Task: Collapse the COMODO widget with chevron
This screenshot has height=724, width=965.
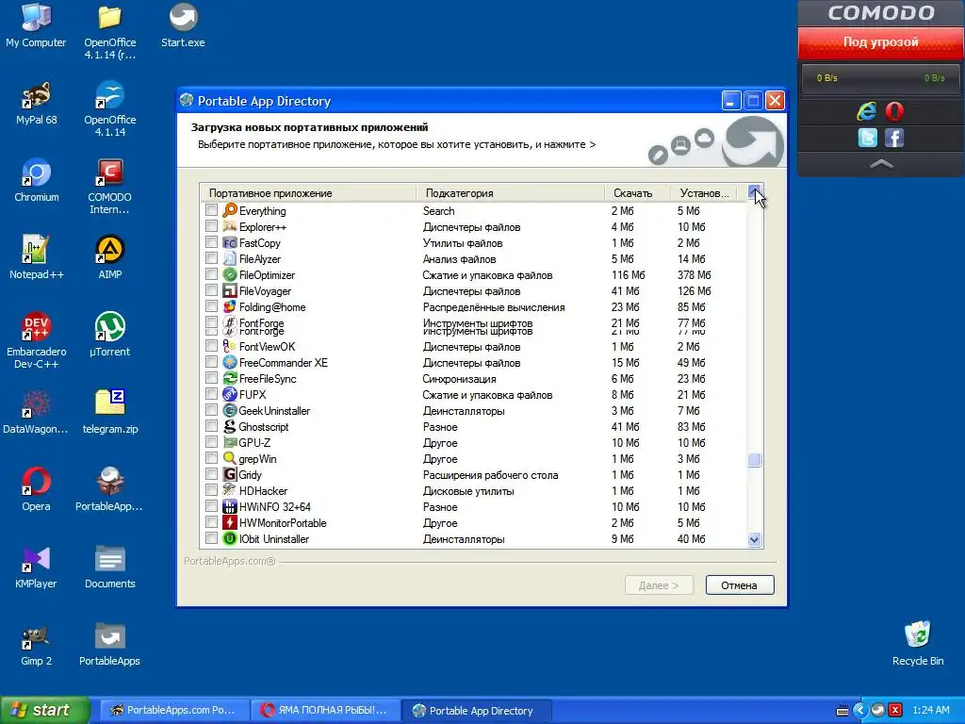Action: [881, 164]
